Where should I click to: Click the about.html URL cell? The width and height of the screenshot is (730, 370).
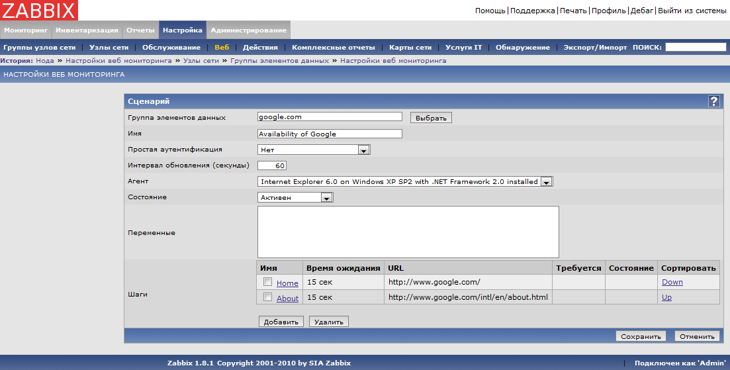[x=468, y=297]
